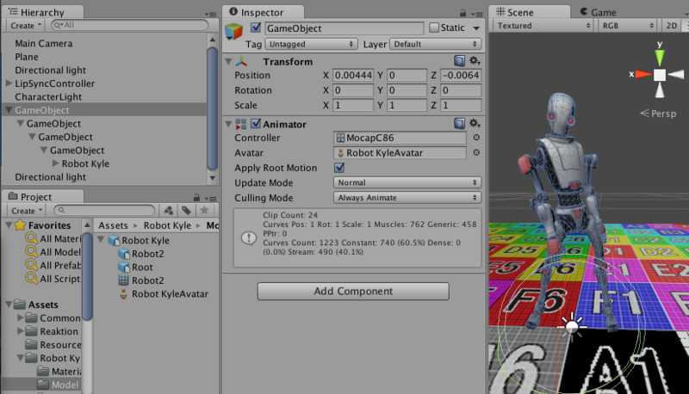Open Update Mode Normal dropdown
This screenshot has height=394, width=689.
[x=407, y=182]
